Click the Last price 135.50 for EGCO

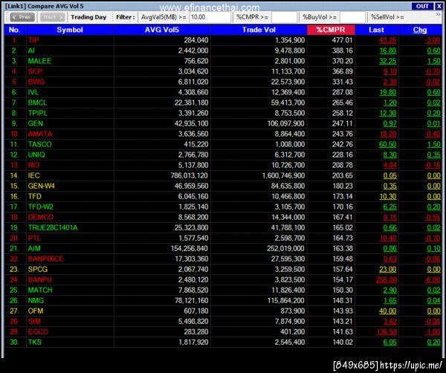pyautogui.click(x=387, y=332)
